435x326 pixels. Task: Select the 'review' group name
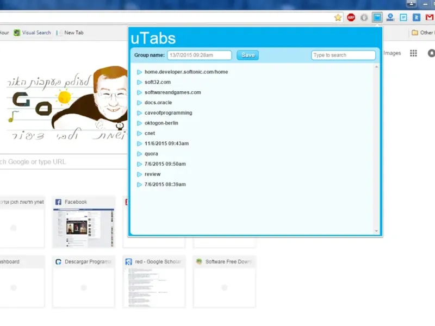tap(153, 174)
